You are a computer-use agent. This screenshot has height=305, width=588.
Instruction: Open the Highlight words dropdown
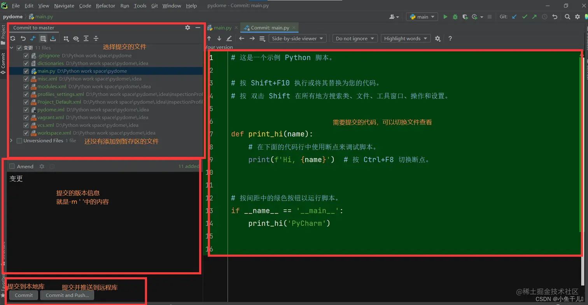406,38
